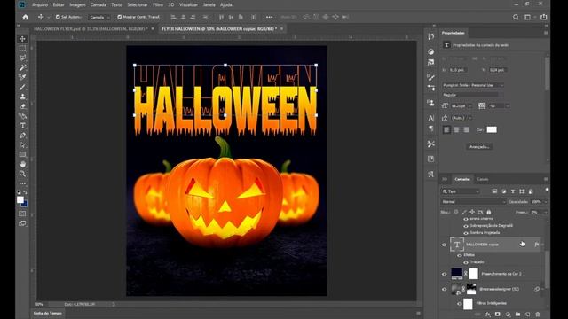Open the Search magnifier at top right
The width and height of the screenshot is (568, 319).
[x=516, y=17]
